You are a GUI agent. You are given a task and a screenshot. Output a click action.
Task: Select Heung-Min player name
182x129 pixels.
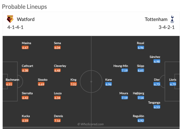coord(121,66)
